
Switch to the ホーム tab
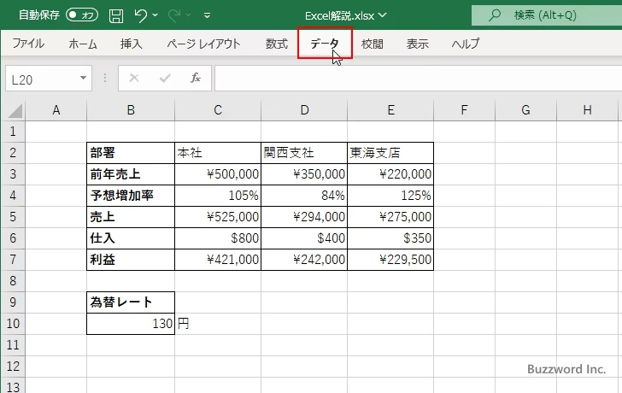[83, 44]
